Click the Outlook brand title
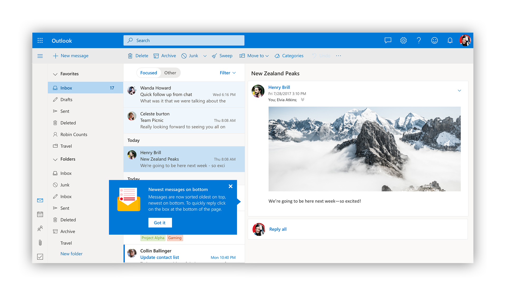The width and height of the screenshot is (506, 296). [x=62, y=41]
